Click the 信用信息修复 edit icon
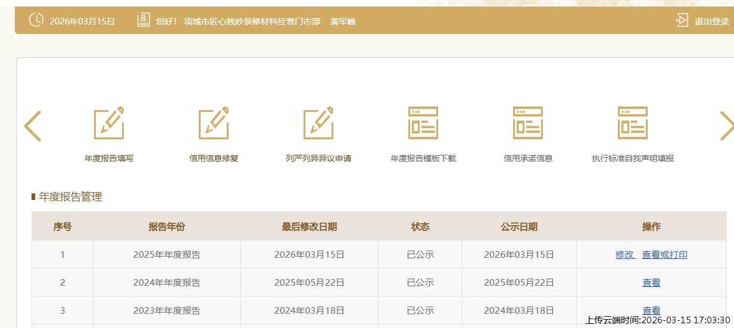Screen dimensions: 734x328 [x=214, y=123]
